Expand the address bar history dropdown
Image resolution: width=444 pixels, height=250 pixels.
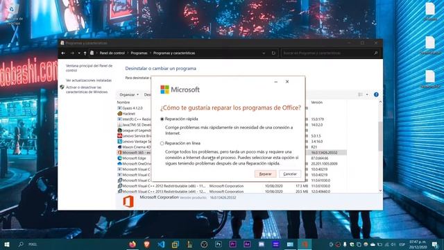(264, 53)
